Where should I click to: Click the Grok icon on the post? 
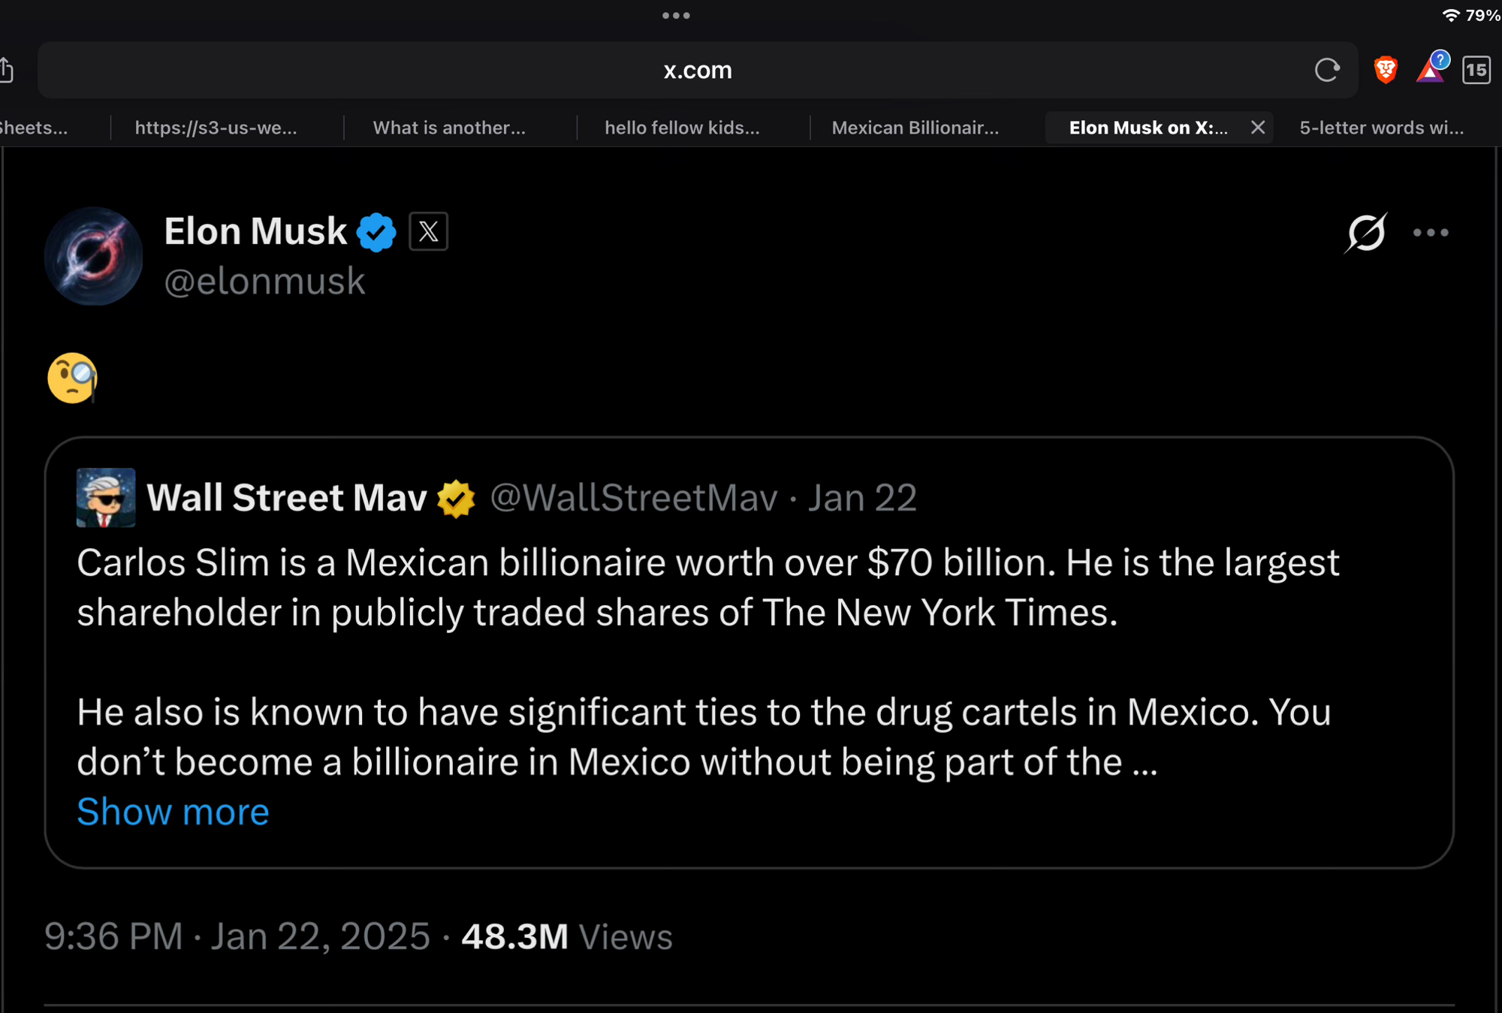pyautogui.click(x=1365, y=233)
